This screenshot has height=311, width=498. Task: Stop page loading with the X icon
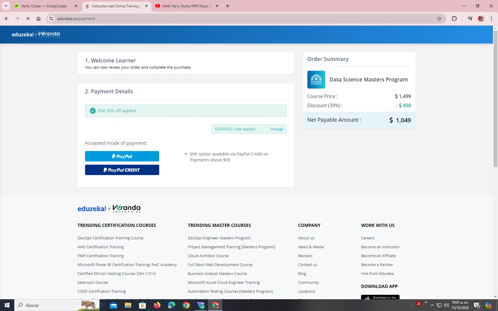point(28,19)
